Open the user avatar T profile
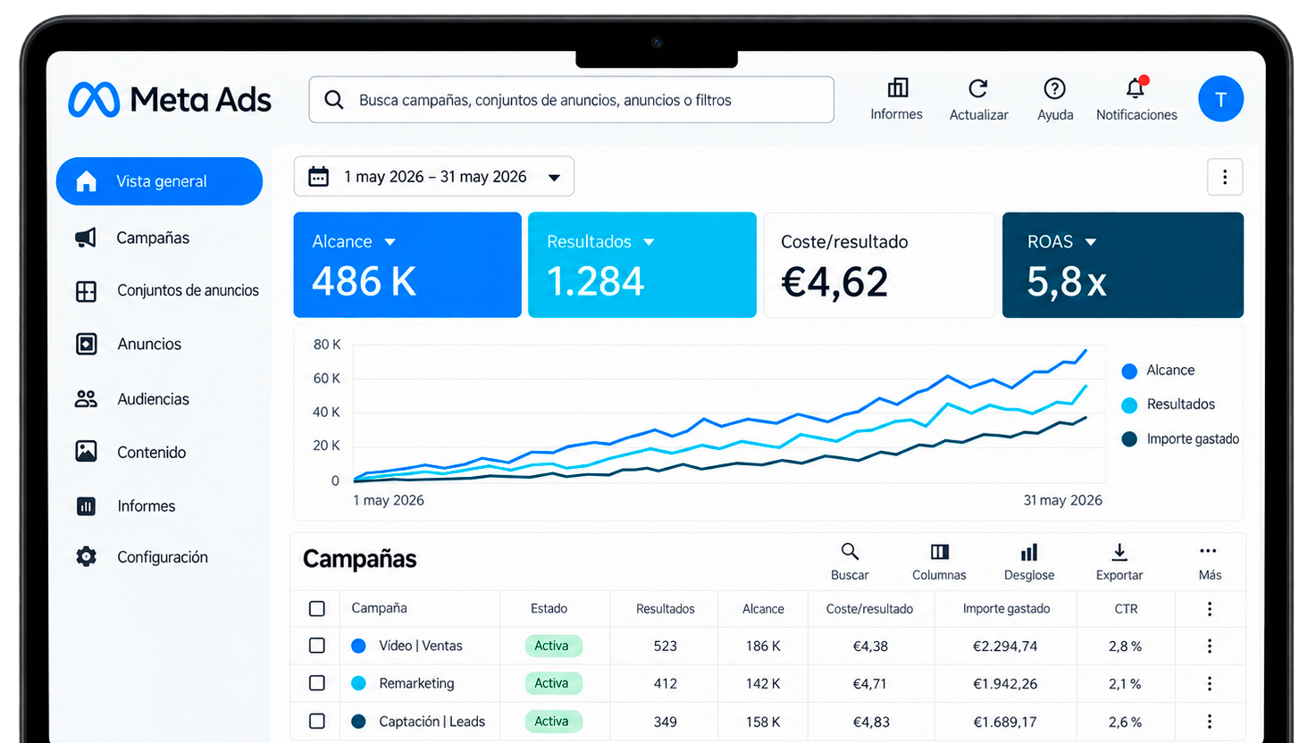The height and width of the screenshot is (743, 1316). pos(1220,99)
